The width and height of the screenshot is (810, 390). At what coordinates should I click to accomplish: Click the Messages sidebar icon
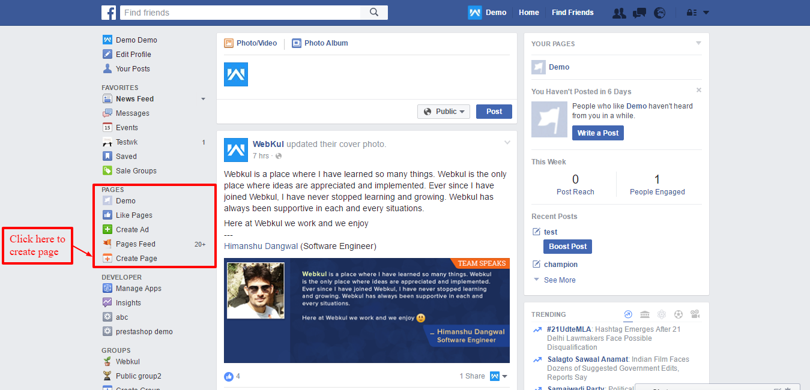tap(107, 113)
